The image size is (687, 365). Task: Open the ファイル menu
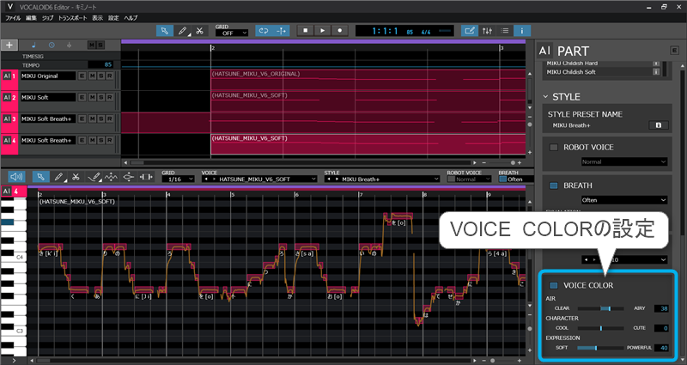click(x=13, y=18)
